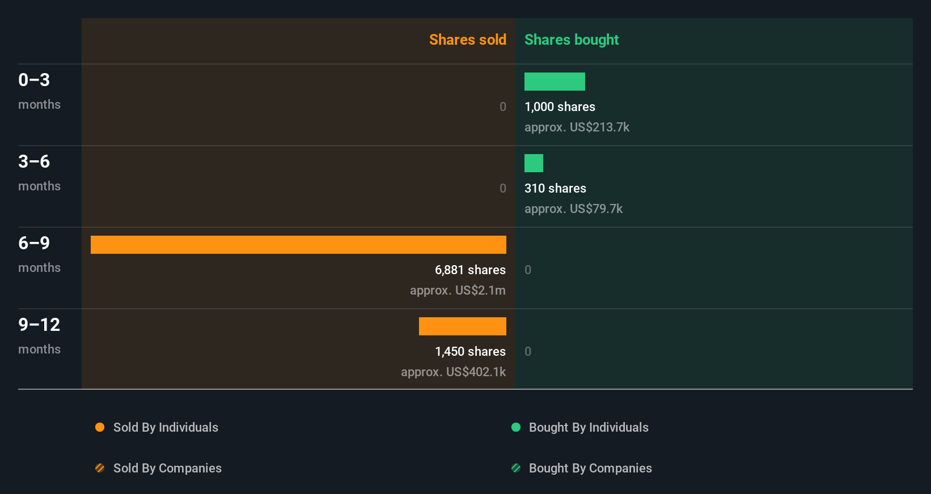Click the orange Sold By Individuals legend dot

pos(100,427)
